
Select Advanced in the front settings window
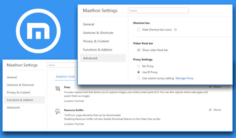click(x=103, y=58)
